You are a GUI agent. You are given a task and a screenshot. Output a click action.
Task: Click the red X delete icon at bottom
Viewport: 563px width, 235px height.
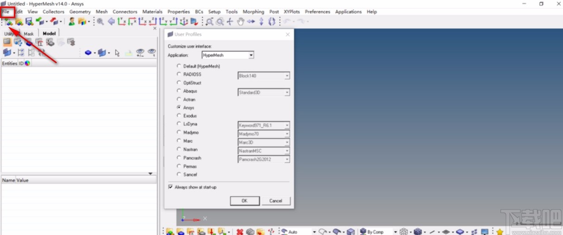pos(240,232)
